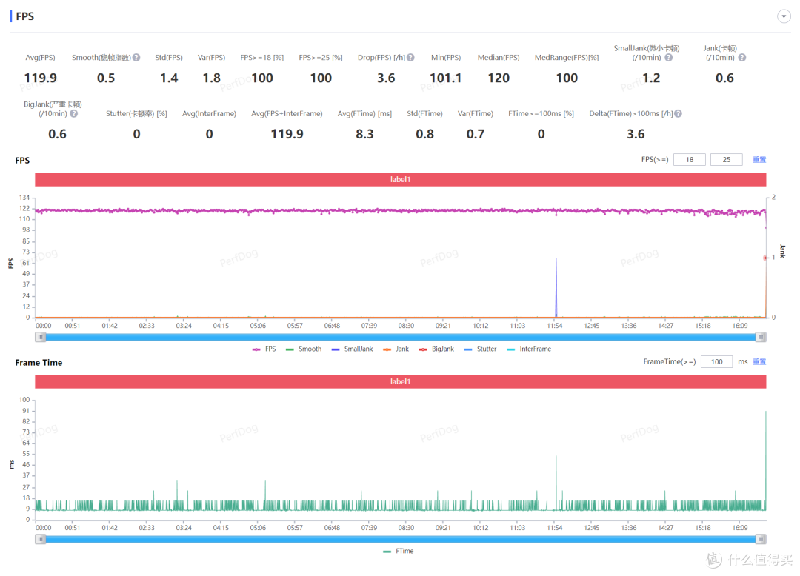
Task: Open help icon for Jank (/10min)
Action: [x=741, y=58]
